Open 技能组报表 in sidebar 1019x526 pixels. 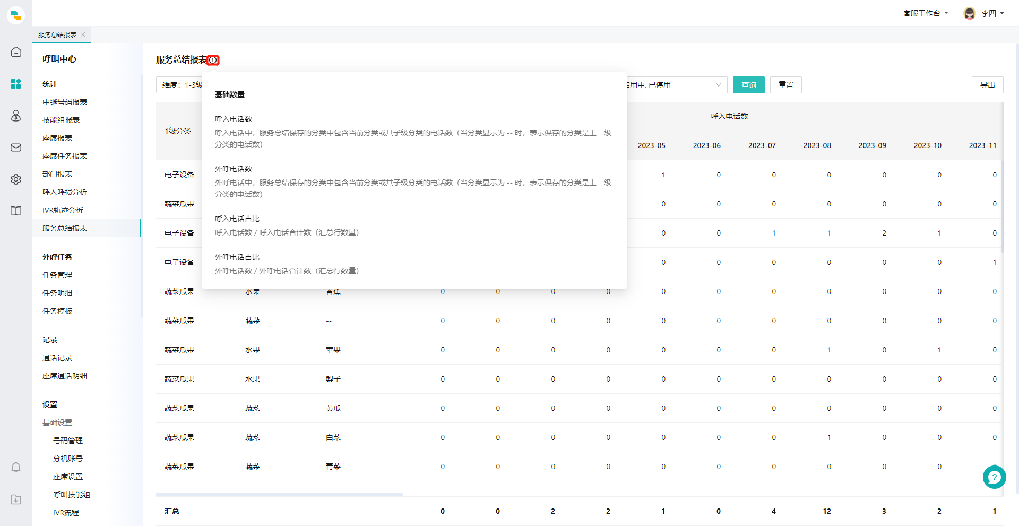tap(61, 120)
